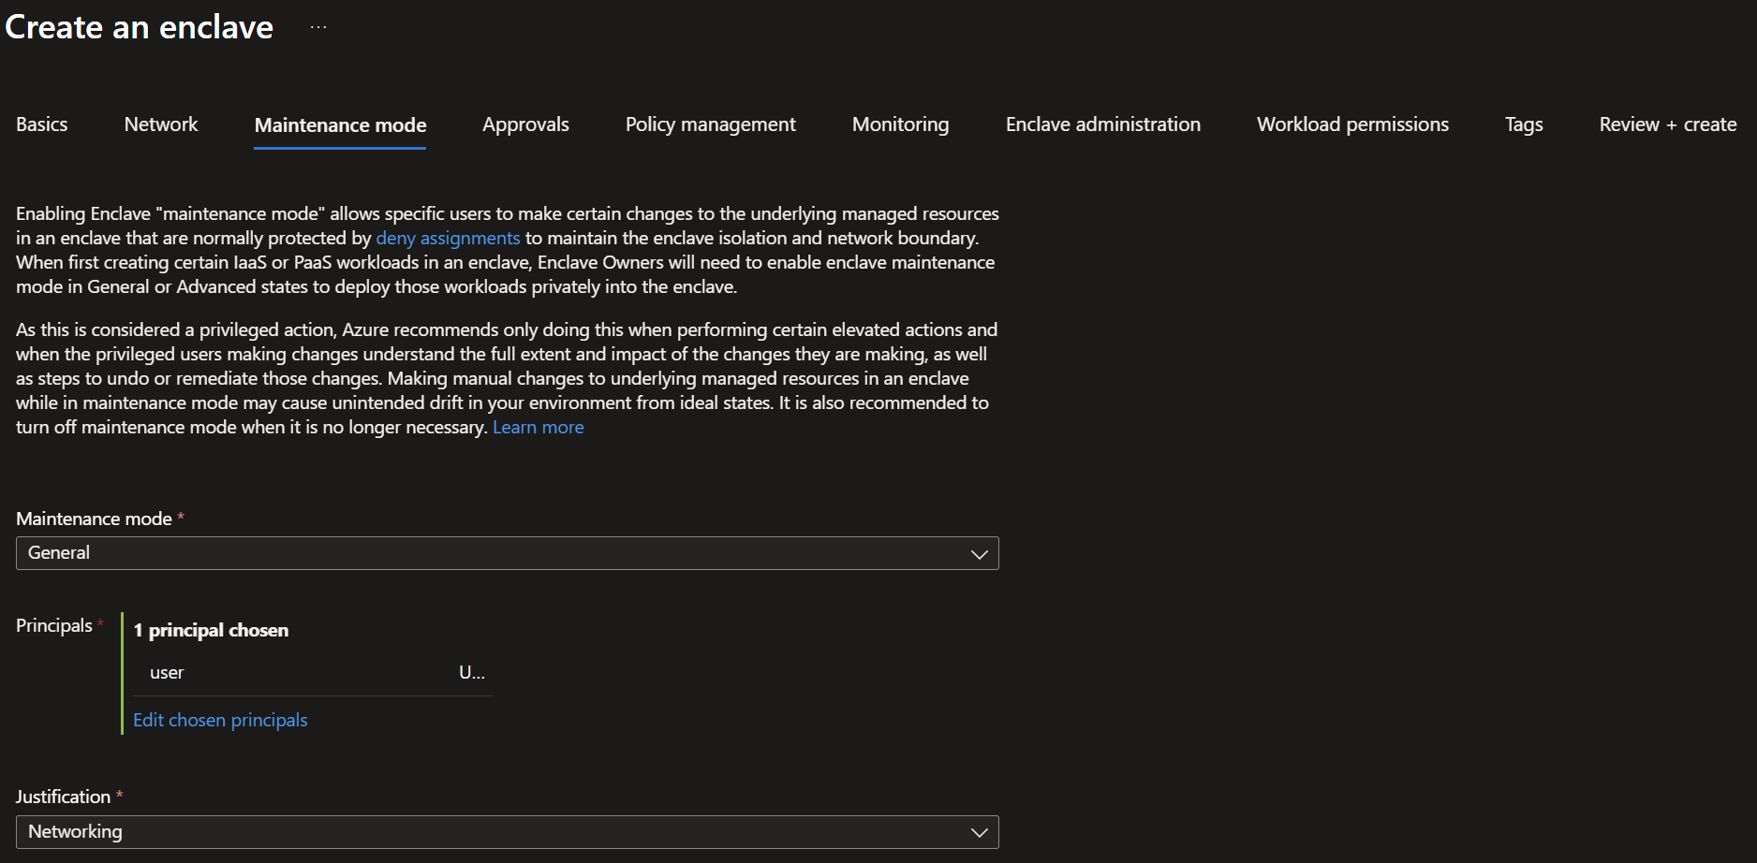Click Edit chosen principals link
Viewport: 1757px width, 863px height.
click(x=220, y=721)
